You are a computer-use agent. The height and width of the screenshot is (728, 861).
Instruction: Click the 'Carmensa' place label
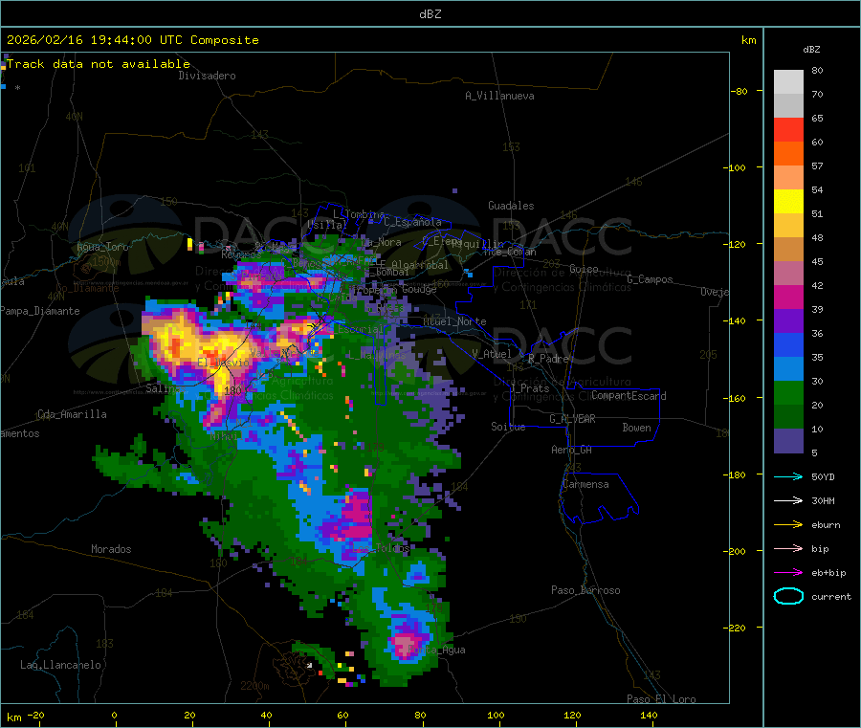click(585, 484)
